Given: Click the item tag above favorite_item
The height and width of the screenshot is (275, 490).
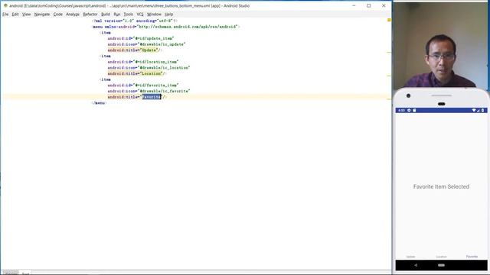Looking at the screenshot, I should tap(106, 79).
